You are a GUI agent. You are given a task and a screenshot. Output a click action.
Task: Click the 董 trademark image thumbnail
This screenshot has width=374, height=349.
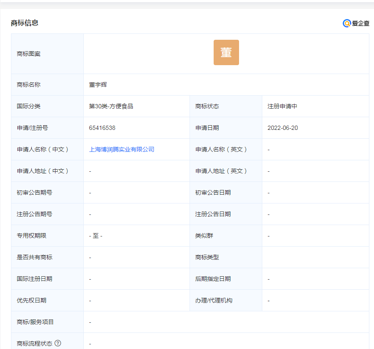click(x=226, y=52)
